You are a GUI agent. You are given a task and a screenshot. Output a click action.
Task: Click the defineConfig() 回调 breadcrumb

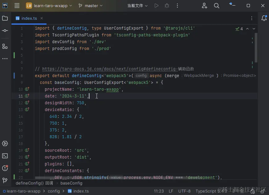(34, 183)
